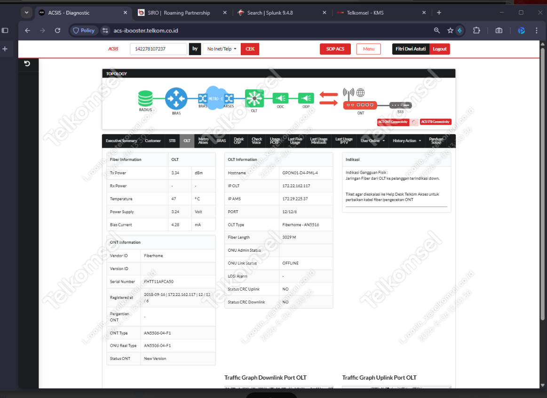
Task: Click the customer number input field
Action: click(x=159, y=49)
